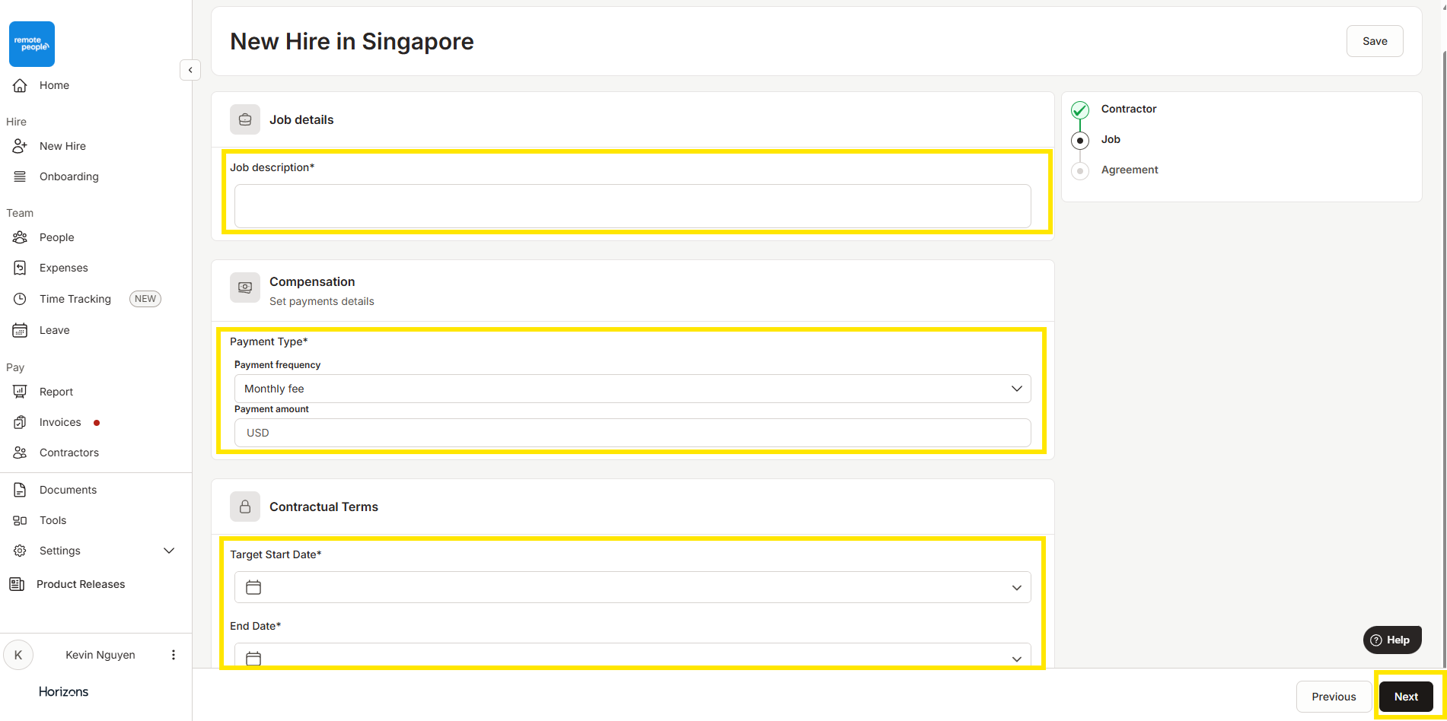Screen dimensions: 1447x721
Task: Open the End Date picker arrow
Action: pyautogui.click(x=1017, y=659)
